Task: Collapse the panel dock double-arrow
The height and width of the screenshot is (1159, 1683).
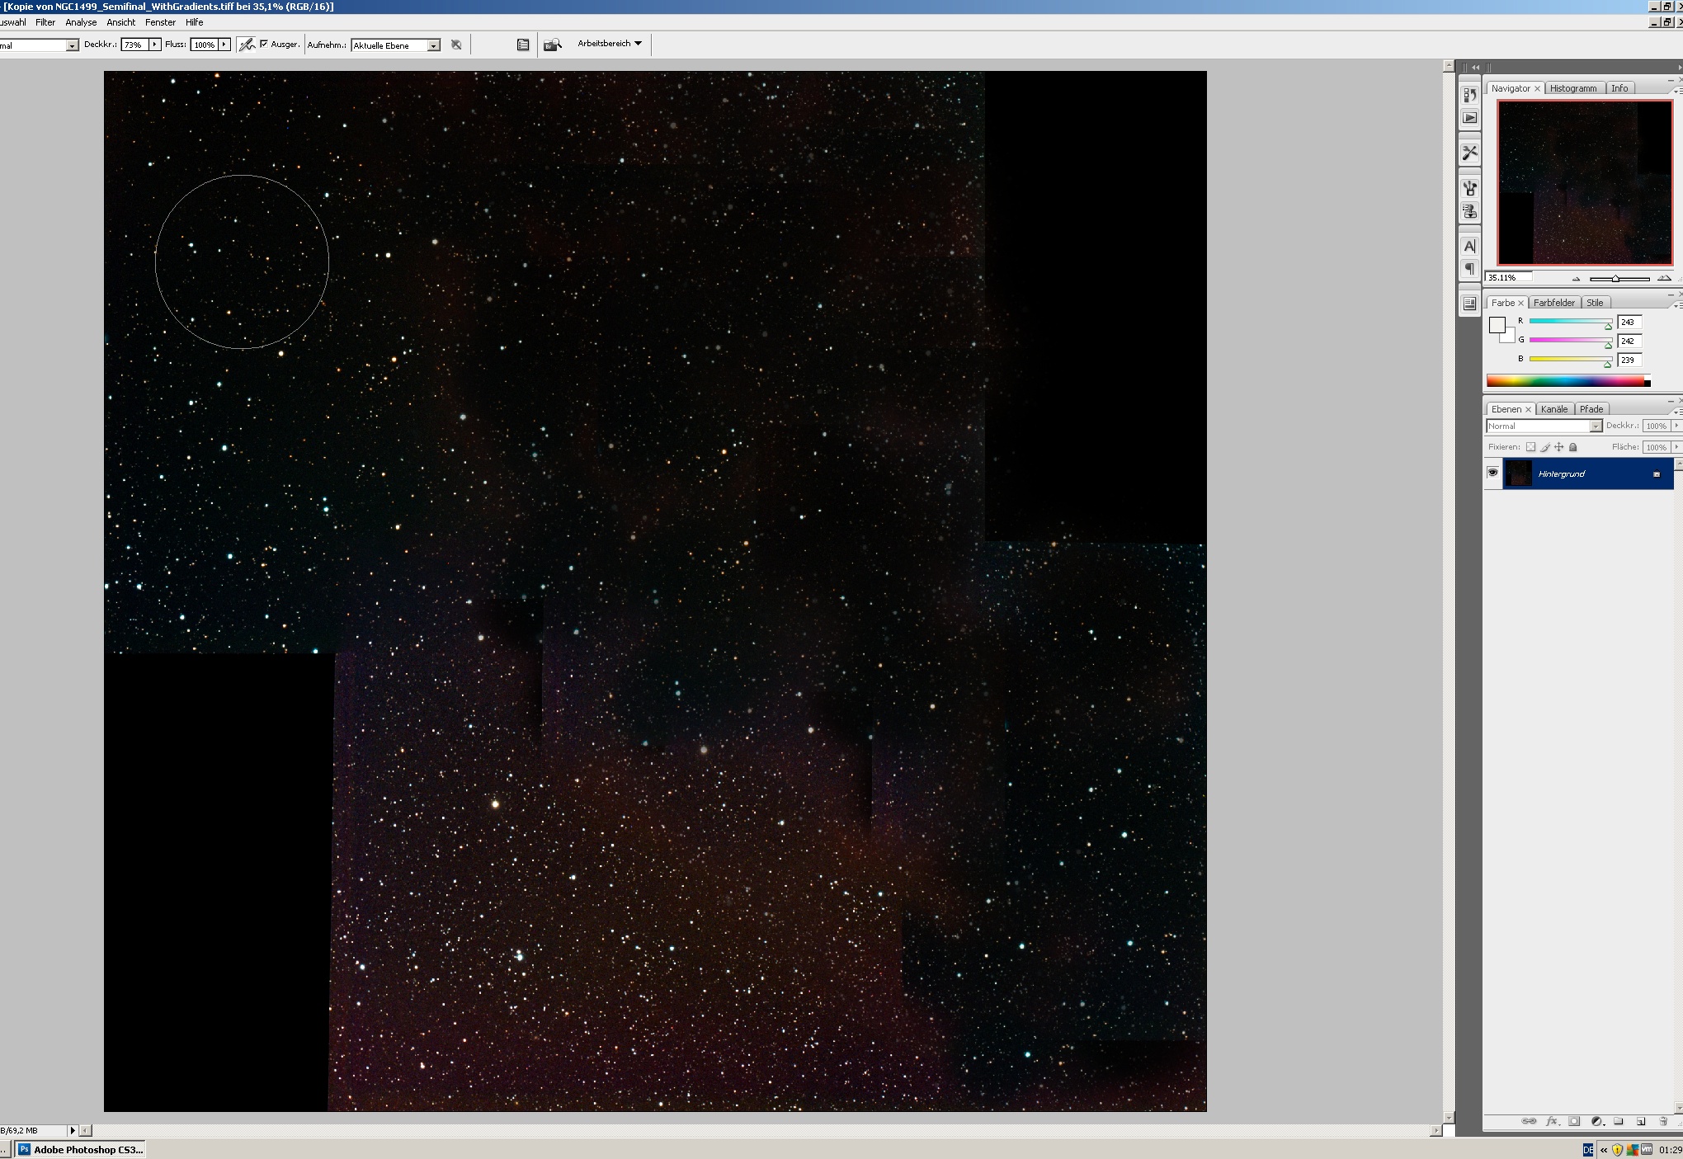Action: tap(1475, 68)
